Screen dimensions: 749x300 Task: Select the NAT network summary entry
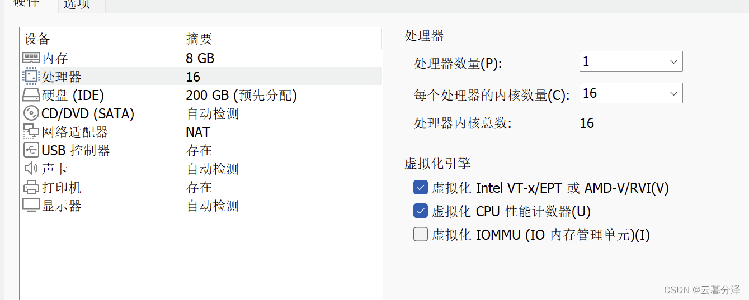click(x=198, y=132)
